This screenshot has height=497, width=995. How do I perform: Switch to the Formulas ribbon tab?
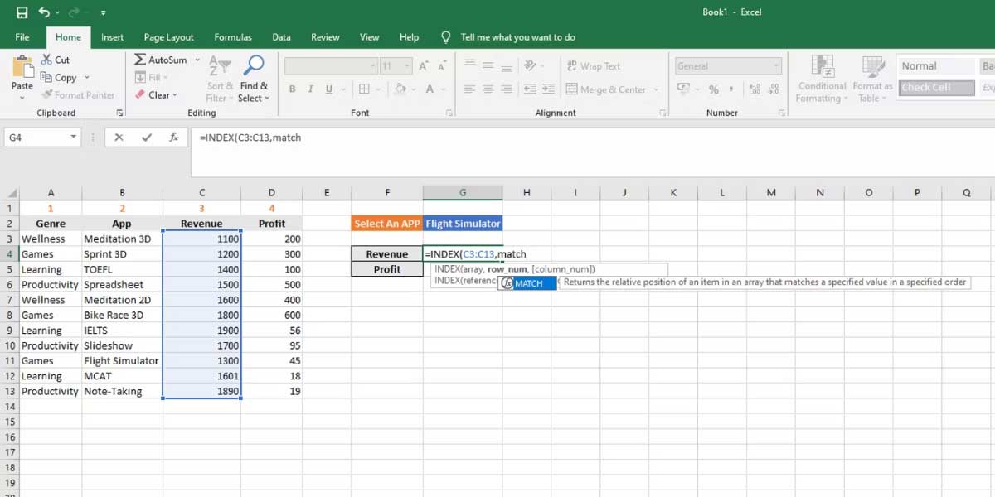(233, 37)
